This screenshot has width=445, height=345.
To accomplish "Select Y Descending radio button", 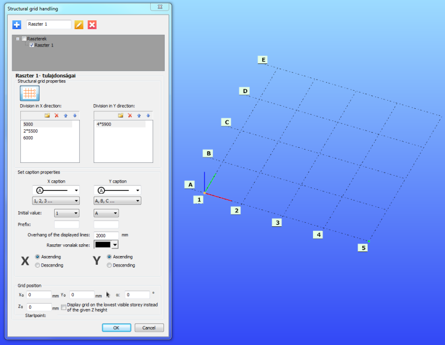I will coord(109,265).
